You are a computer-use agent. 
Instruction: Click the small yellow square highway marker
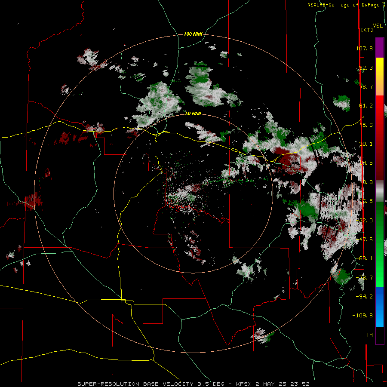click(x=123, y=301)
